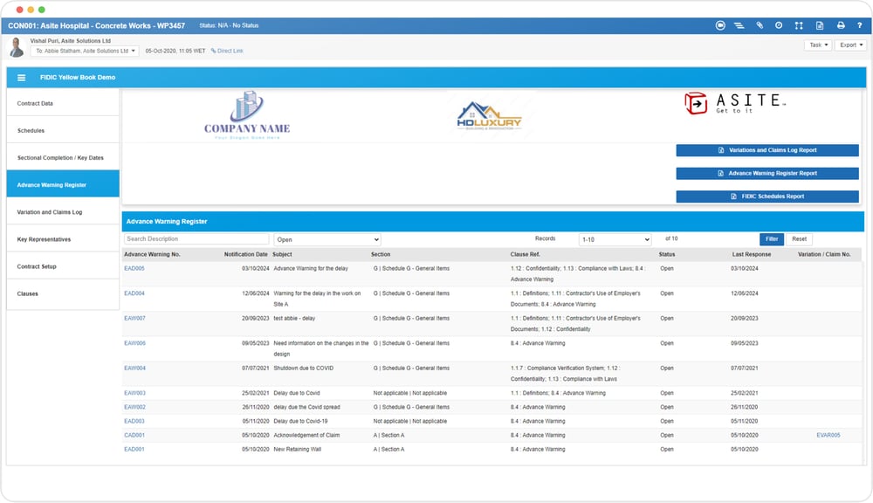Open the status dropdown showing Open
This screenshot has height=503, width=873.
click(x=327, y=238)
